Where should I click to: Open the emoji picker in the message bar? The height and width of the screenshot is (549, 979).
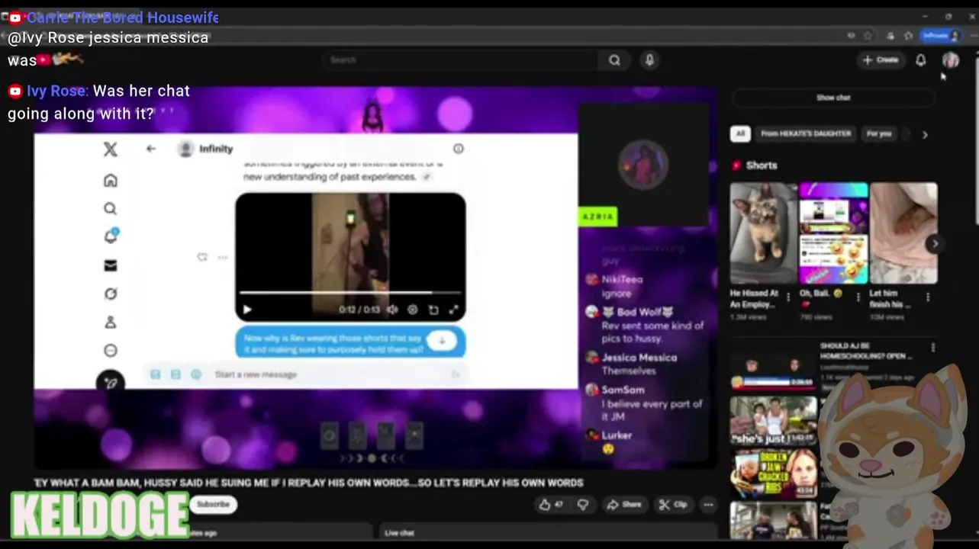[x=196, y=374]
